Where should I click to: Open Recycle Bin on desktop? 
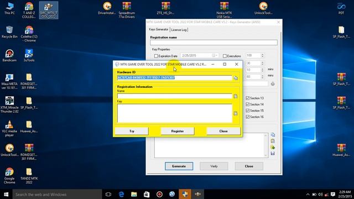(9, 32)
